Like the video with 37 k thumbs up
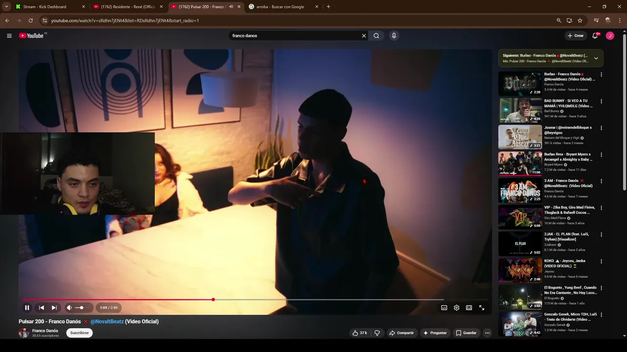Screen dimensions: 627x352 coord(360,333)
